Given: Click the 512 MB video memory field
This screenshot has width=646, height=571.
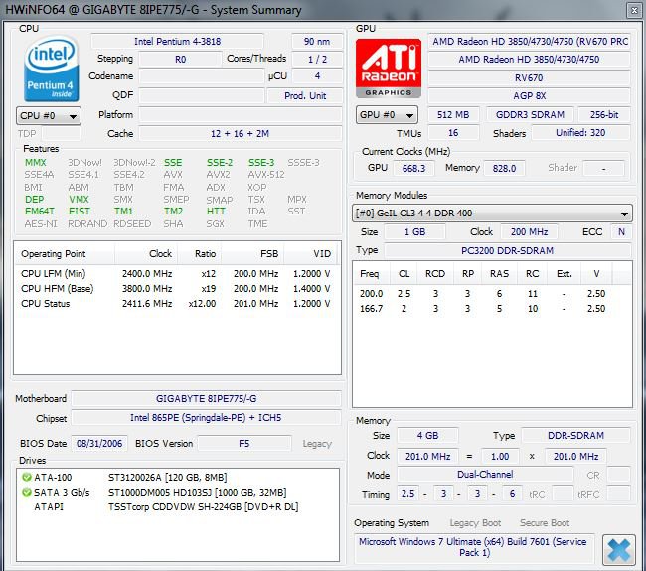Looking at the screenshot, I should (x=453, y=115).
